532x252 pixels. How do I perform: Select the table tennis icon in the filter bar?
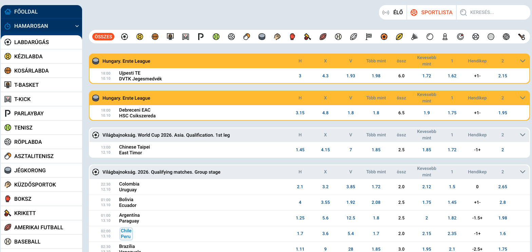(247, 37)
